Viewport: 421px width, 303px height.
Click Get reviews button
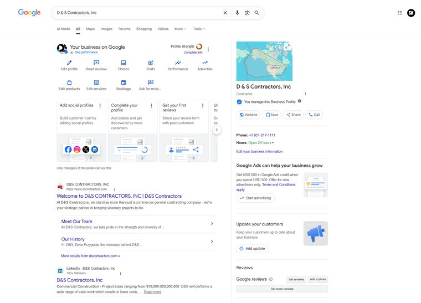click(296, 279)
